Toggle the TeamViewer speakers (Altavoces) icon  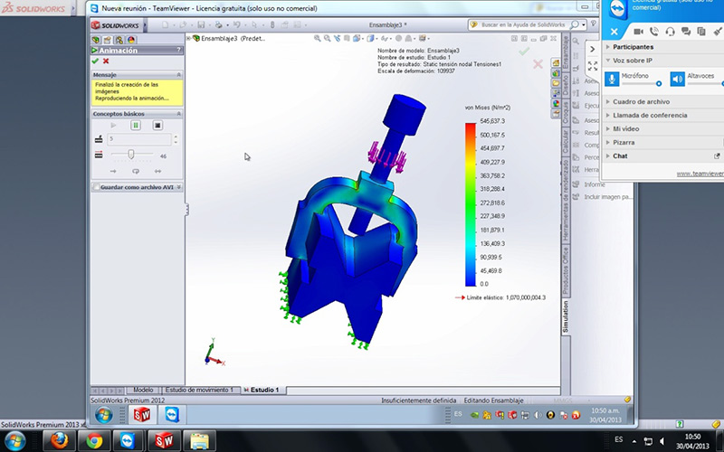pos(677,80)
